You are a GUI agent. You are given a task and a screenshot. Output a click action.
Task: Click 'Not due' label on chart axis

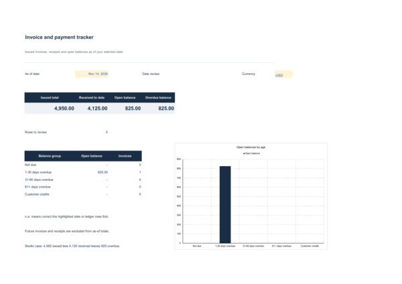pos(197,246)
